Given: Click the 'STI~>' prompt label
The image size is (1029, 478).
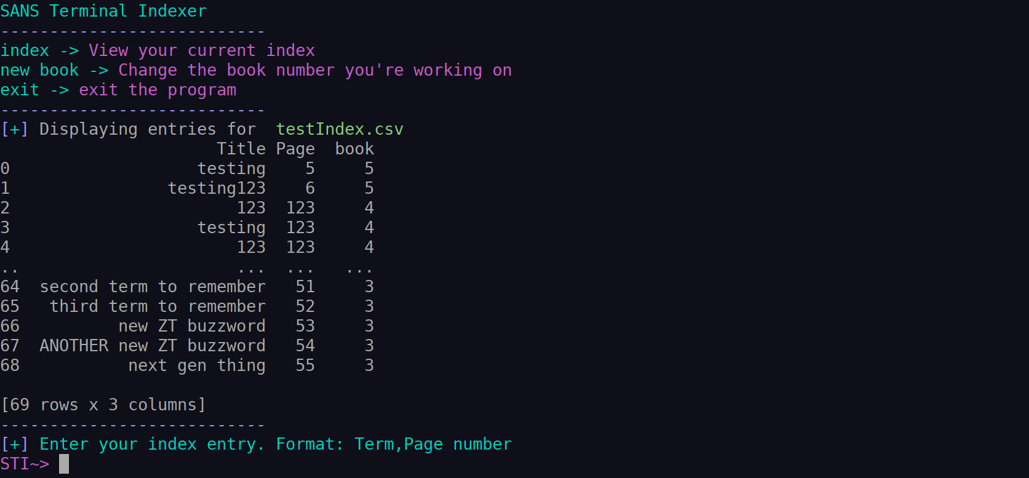Looking at the screenshot, I should pos(25,464).
